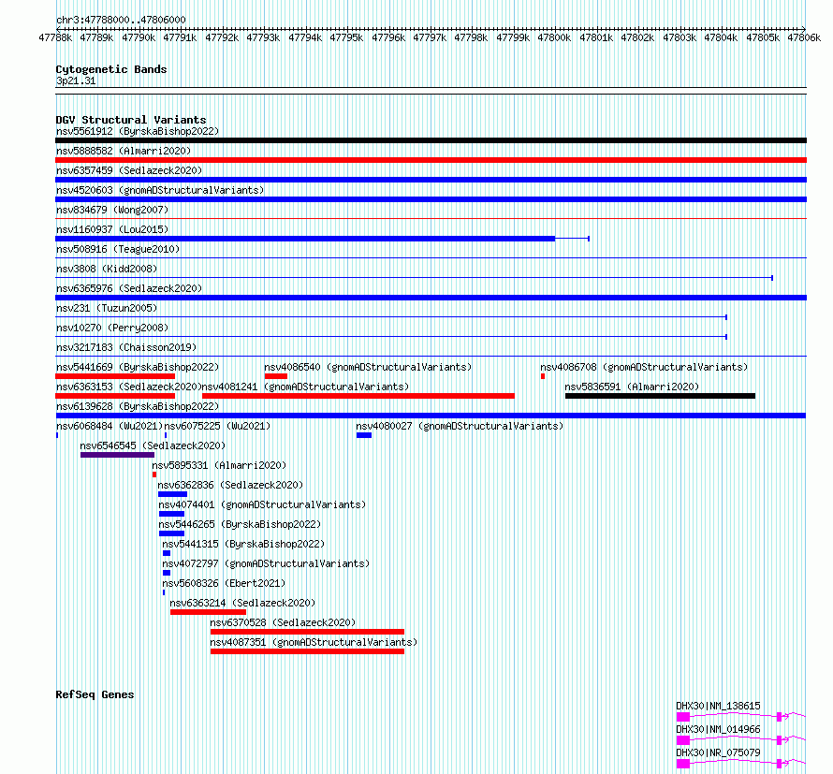Click the red bar under nsv6370528
833x774 pixels.
tap(308, 632)
